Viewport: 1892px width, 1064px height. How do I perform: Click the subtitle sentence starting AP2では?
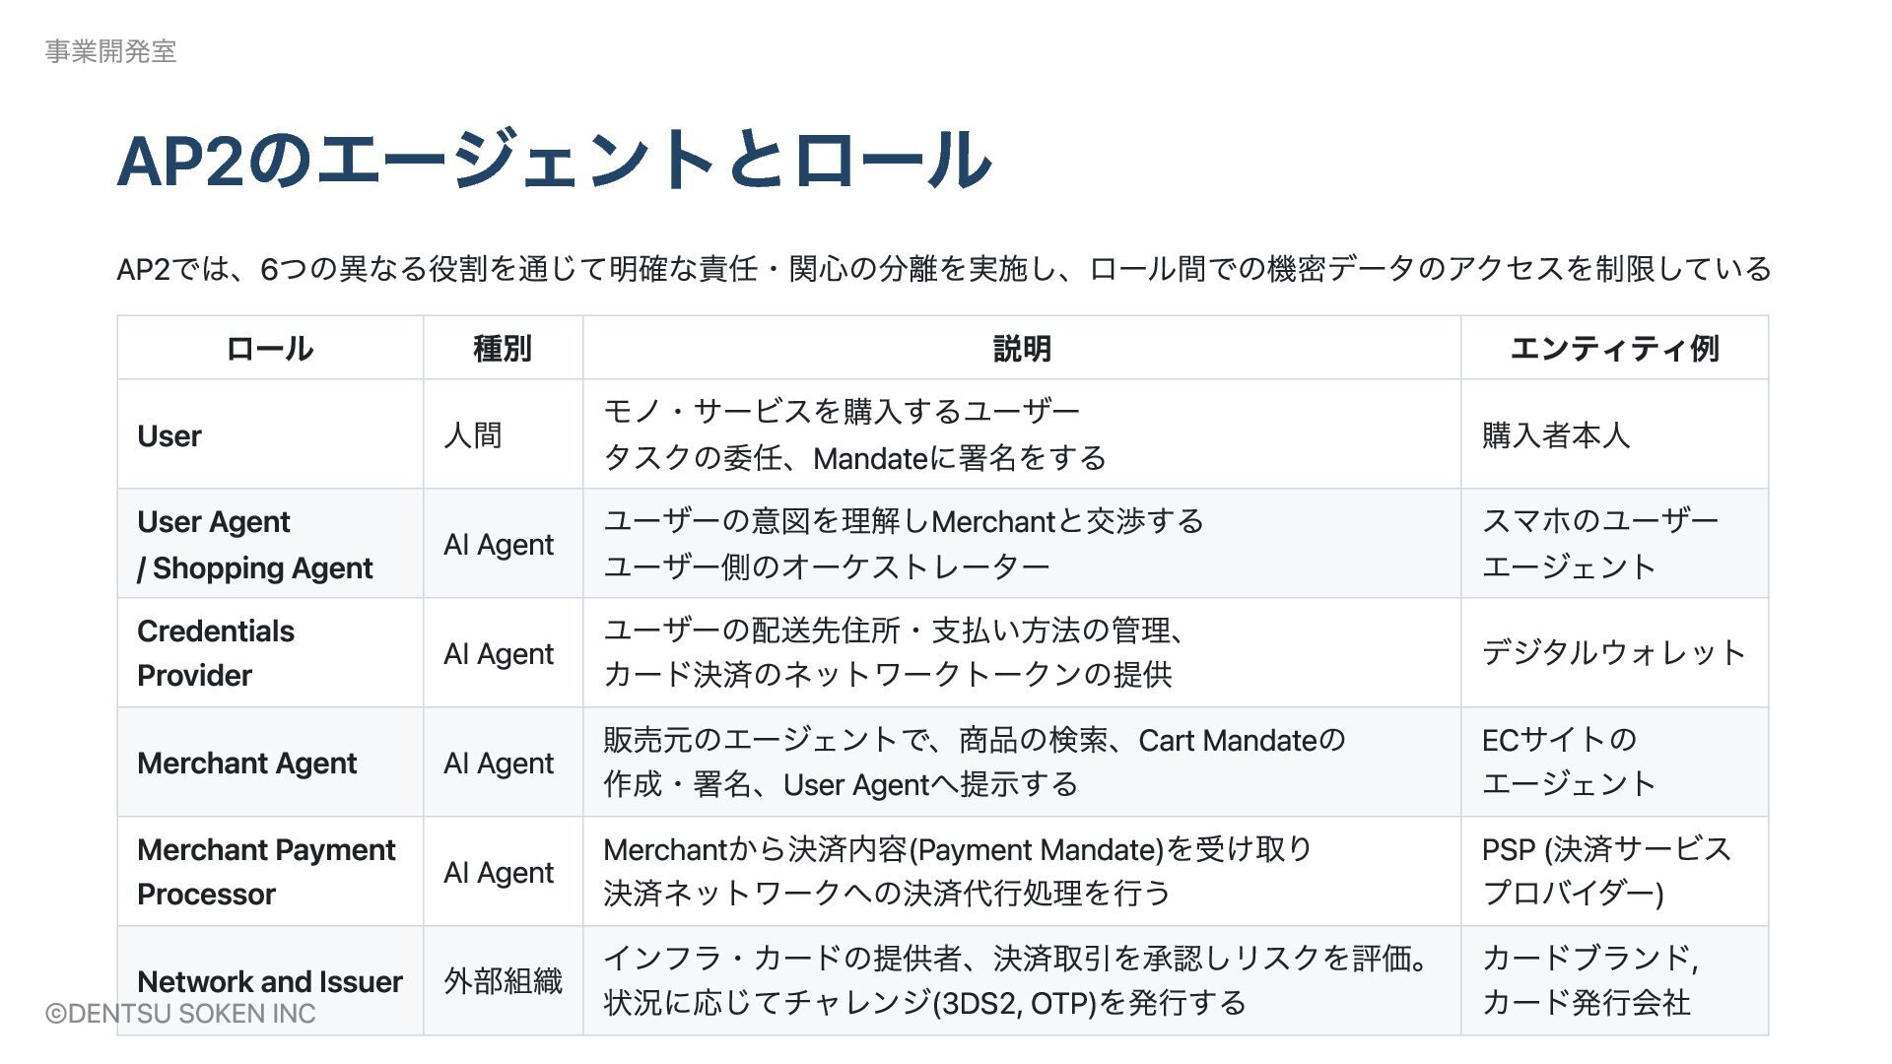(x=943, y=269)
